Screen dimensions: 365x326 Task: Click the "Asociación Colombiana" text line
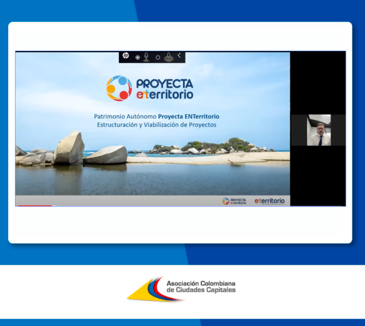[201, 283]
